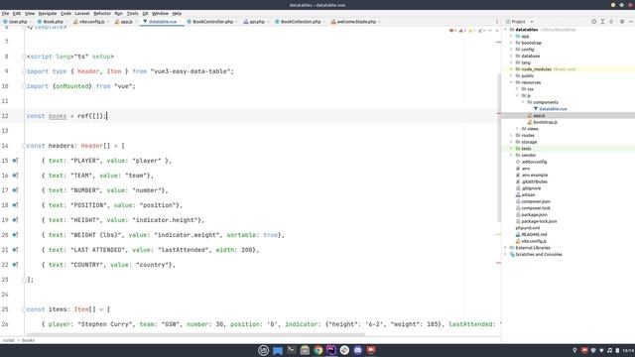Click the battery icon in system tray
Image resolution: width=635 pixels, height=357 pixels.
(617, 350)
